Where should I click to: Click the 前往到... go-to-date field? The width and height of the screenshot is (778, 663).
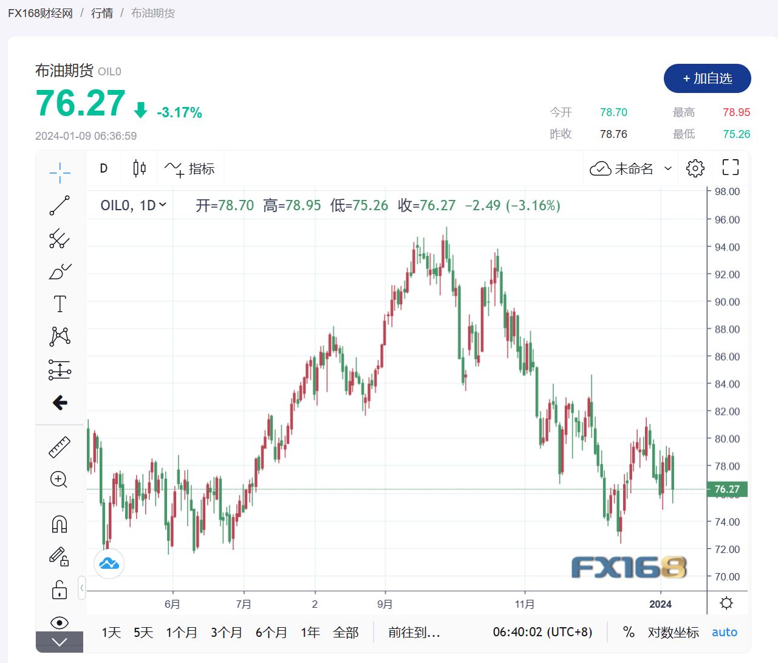coord(414,633)
